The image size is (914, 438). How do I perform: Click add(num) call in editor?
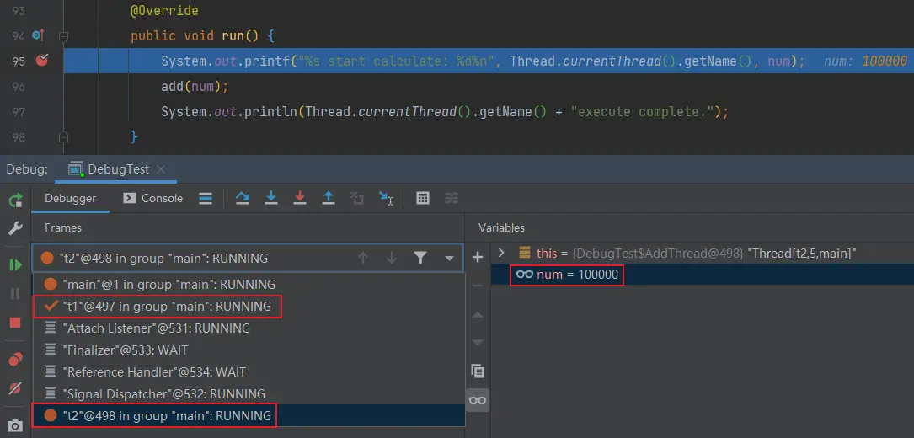point(195,87)
